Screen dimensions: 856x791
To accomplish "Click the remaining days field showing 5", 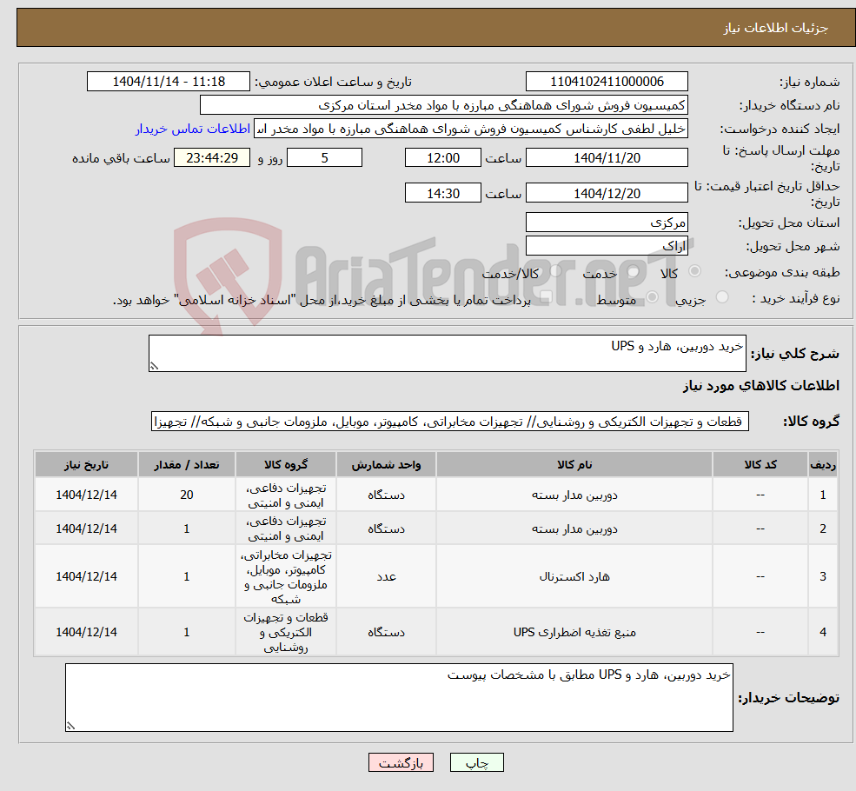I will [x=324, y=157].
